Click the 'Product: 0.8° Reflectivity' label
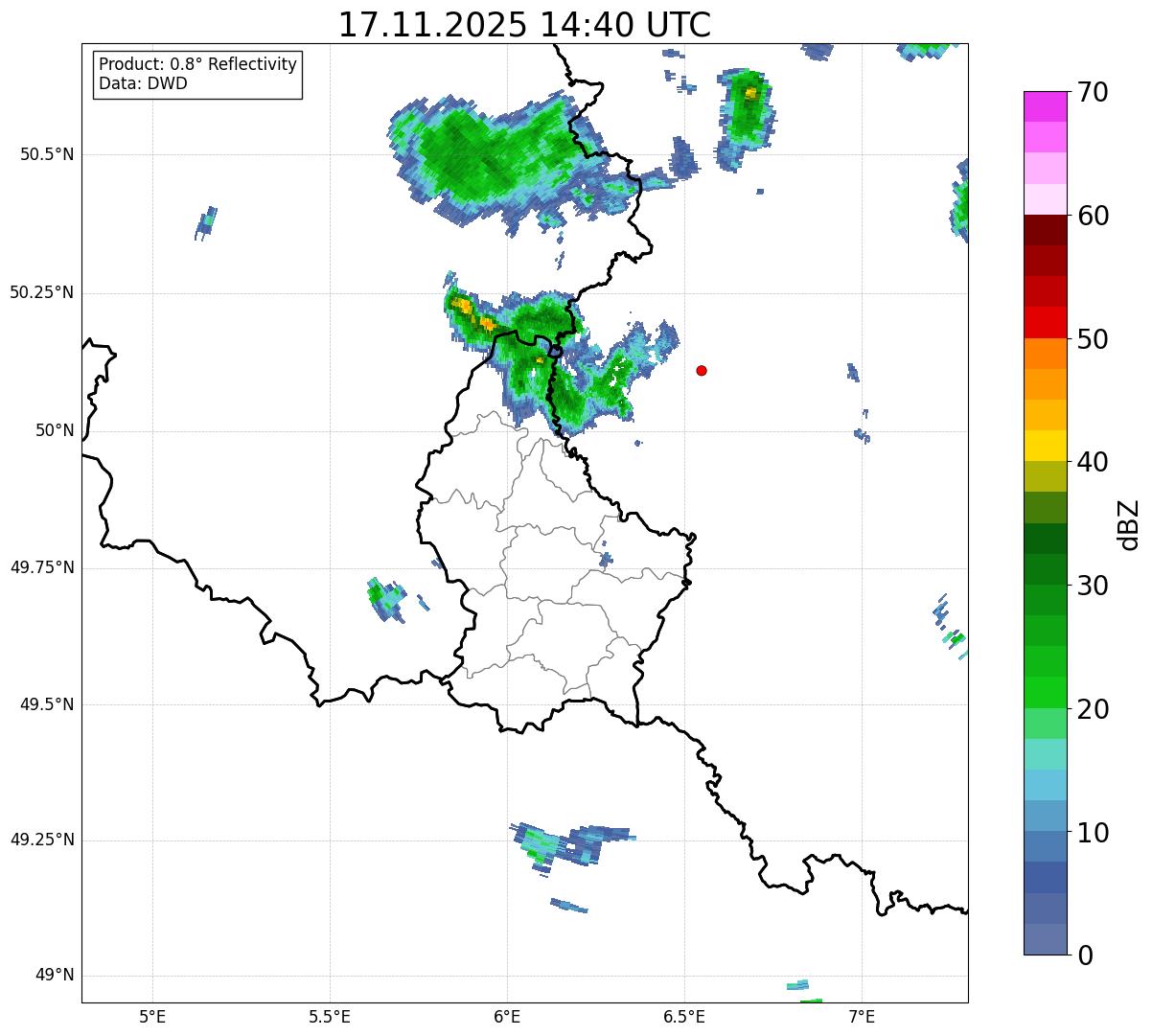 [x=198, y=64]
